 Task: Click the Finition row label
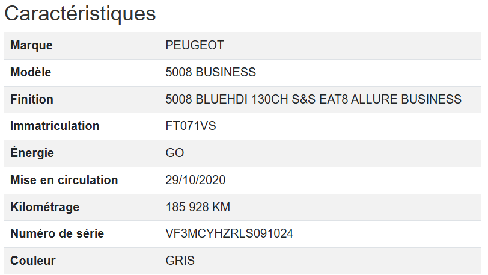[32, 99]
